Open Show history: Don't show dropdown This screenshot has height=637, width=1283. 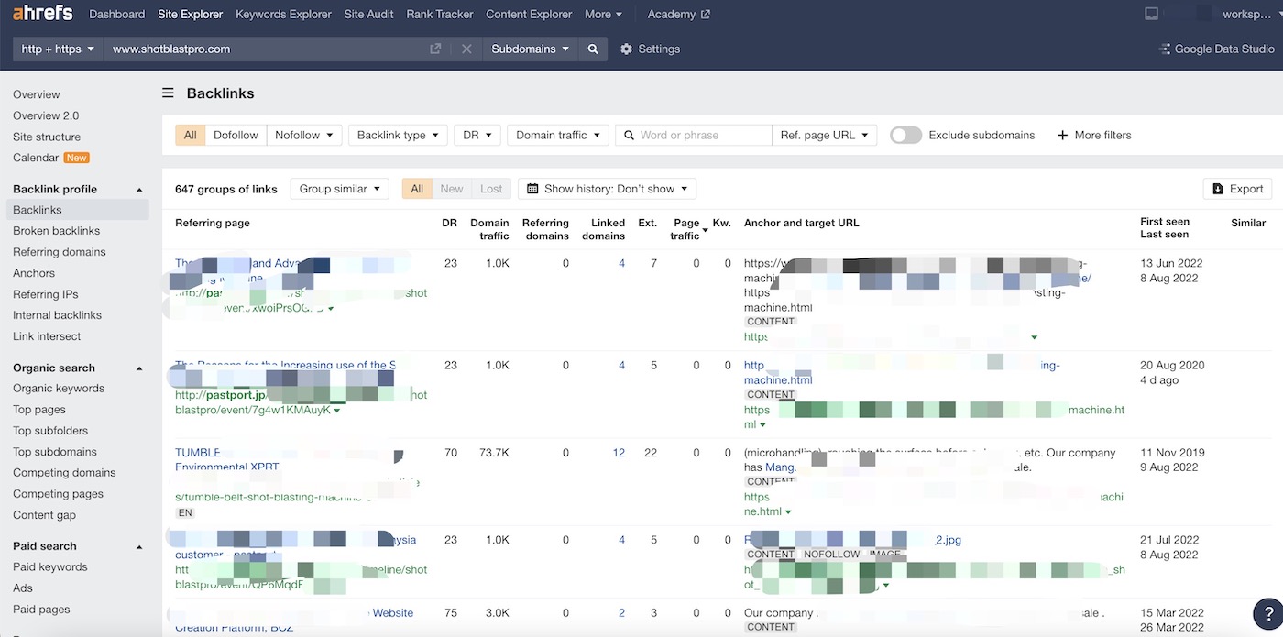point(607,189)
